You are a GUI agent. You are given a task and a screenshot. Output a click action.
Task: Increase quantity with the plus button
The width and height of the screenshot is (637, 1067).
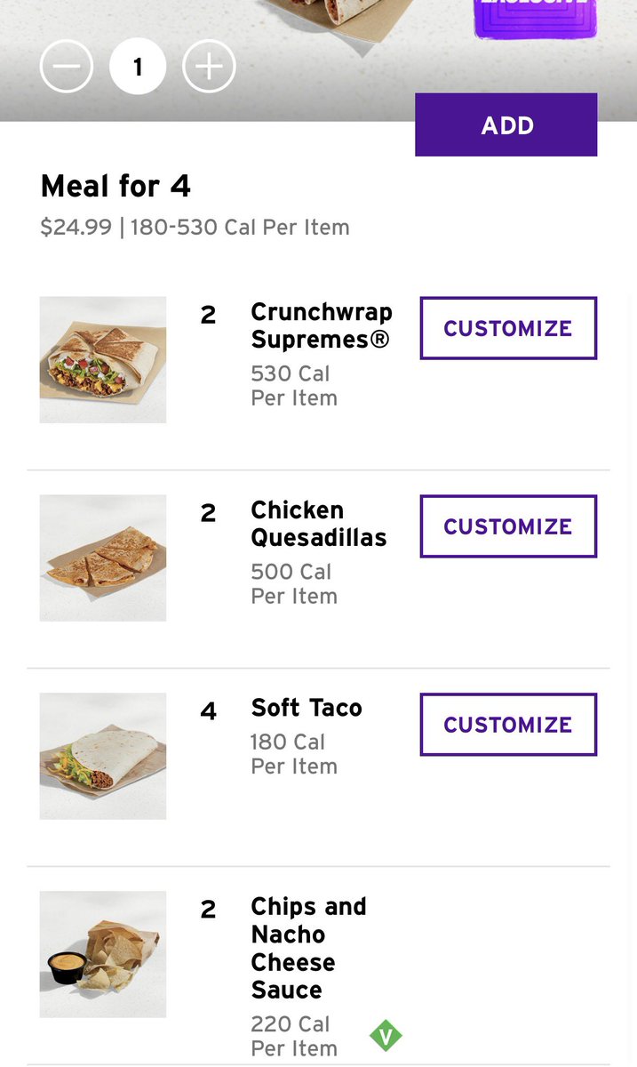(x=209, y=67)
